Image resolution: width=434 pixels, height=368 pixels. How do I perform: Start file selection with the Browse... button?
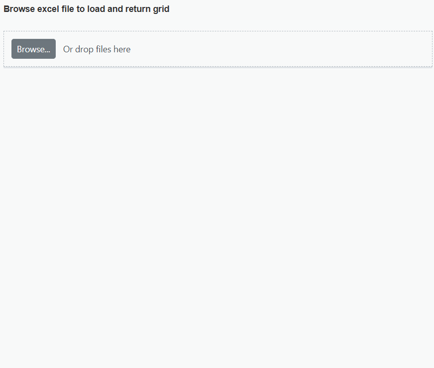33,49
